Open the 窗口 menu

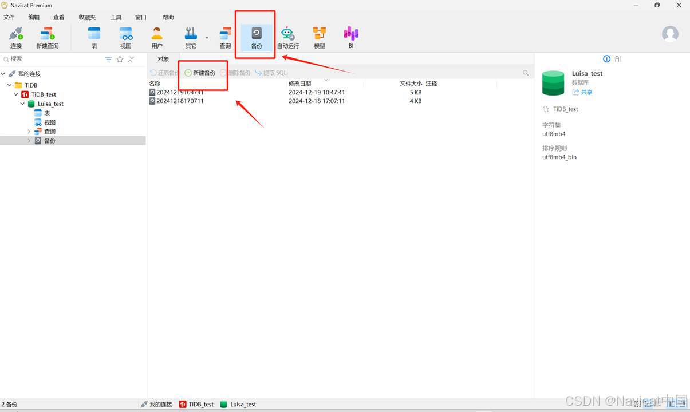click(x=140, y=18)
